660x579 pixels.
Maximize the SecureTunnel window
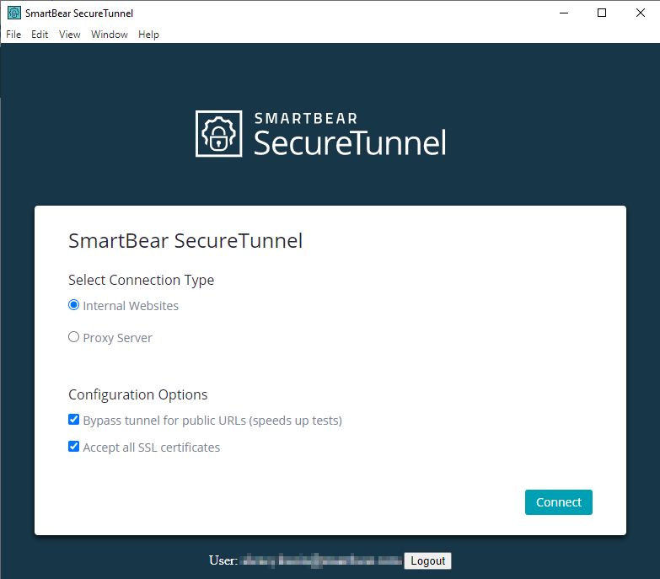tap(602, 13)
